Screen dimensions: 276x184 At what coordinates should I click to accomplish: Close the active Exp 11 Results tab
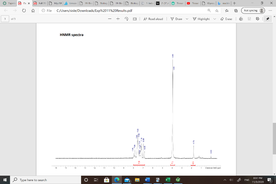[29, 3]
